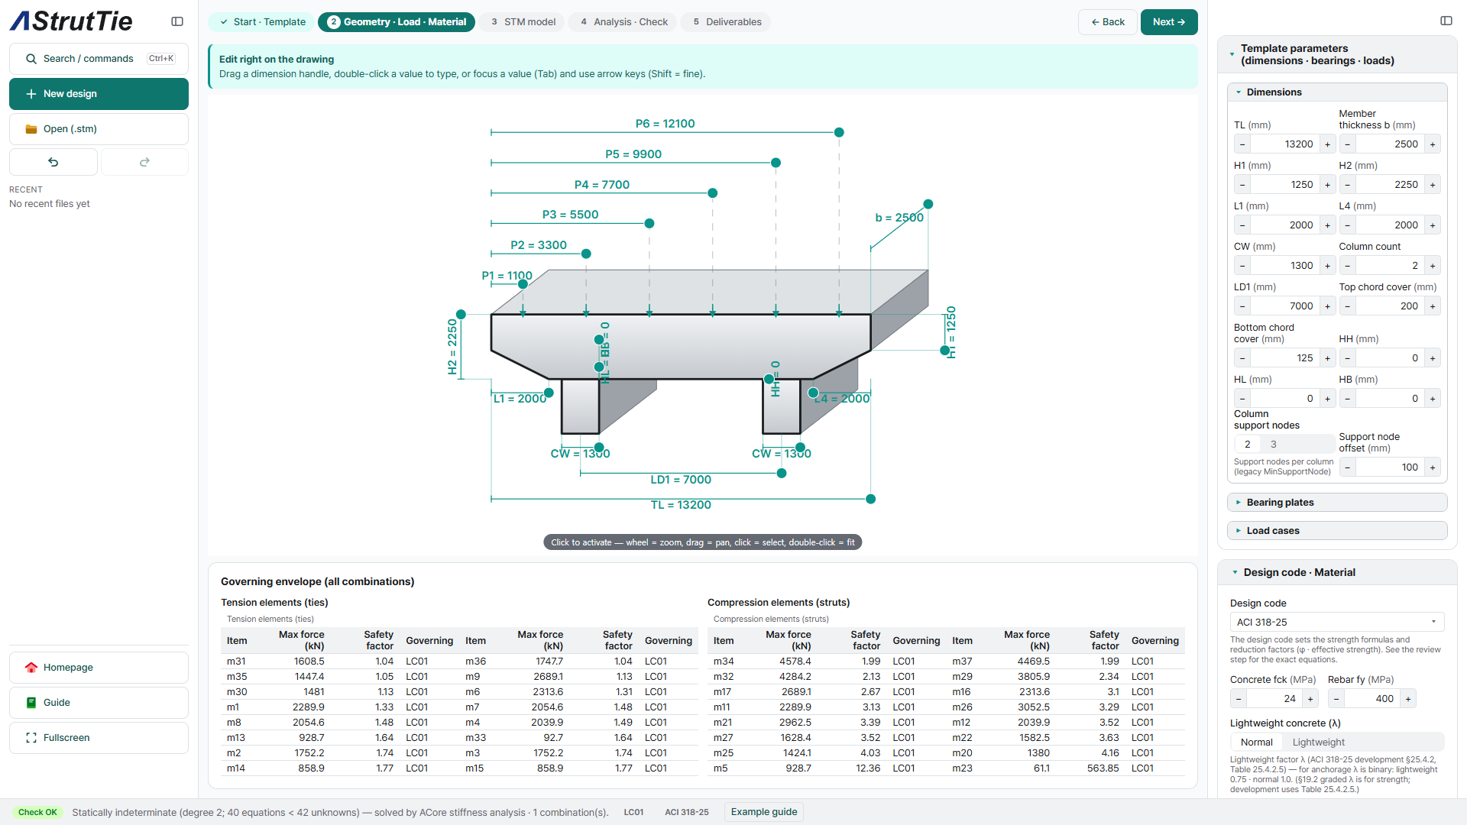The height and width of the screenshot is (825, 1467).
Task: Expand the Load cases section
Action: tap(1337, 531)
